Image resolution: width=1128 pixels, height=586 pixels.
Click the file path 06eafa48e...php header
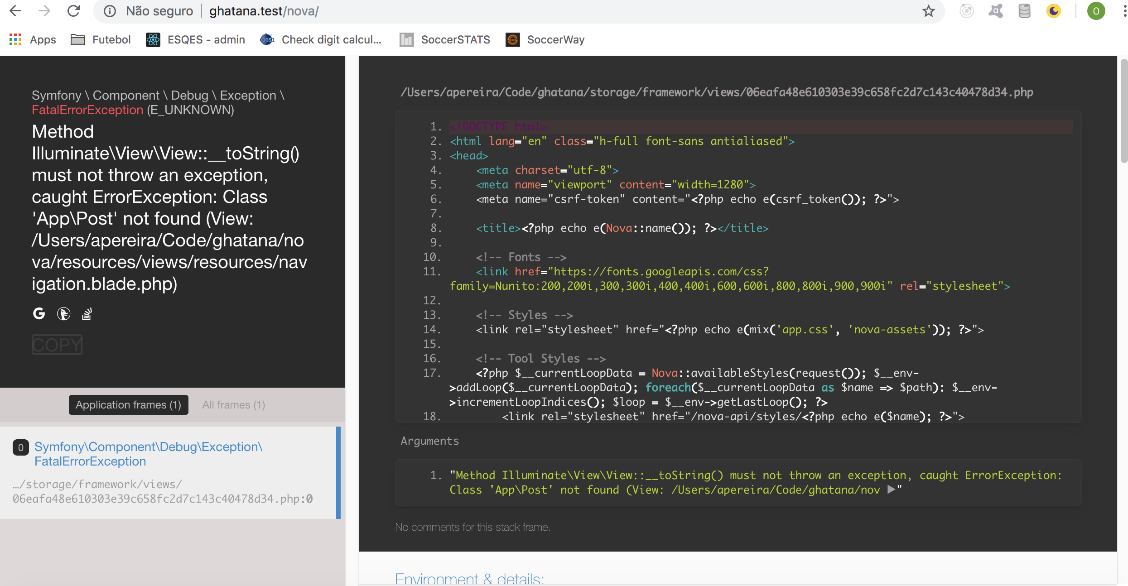tap(717, 92)
